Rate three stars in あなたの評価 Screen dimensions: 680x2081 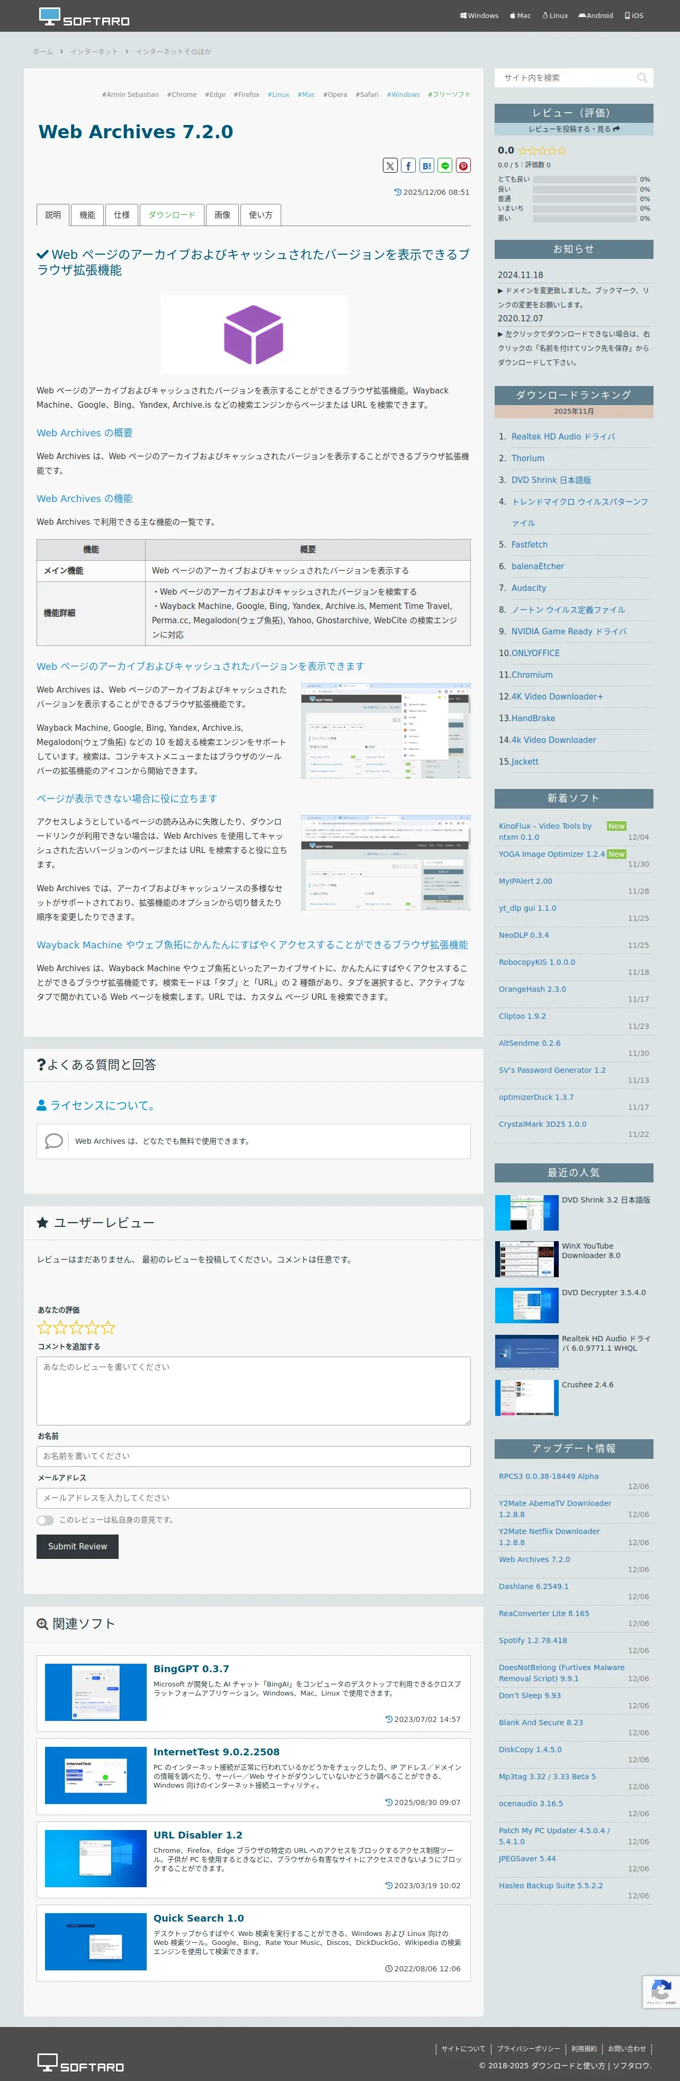(76, 1327)
